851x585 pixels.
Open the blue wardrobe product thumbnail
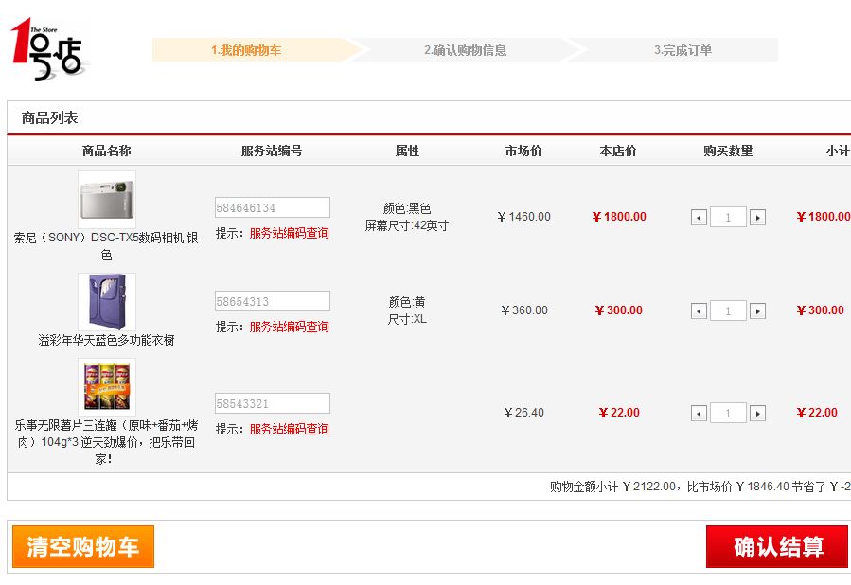[x=107, y=302]
